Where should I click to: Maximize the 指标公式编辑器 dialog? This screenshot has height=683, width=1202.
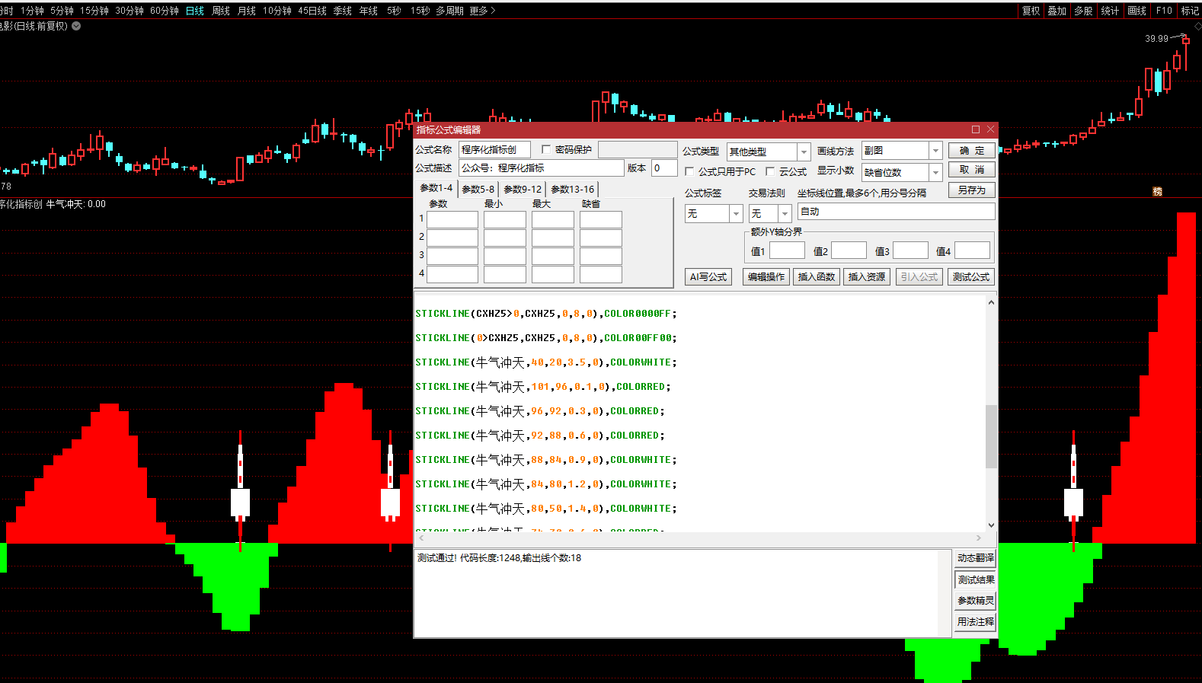point(976,129)
